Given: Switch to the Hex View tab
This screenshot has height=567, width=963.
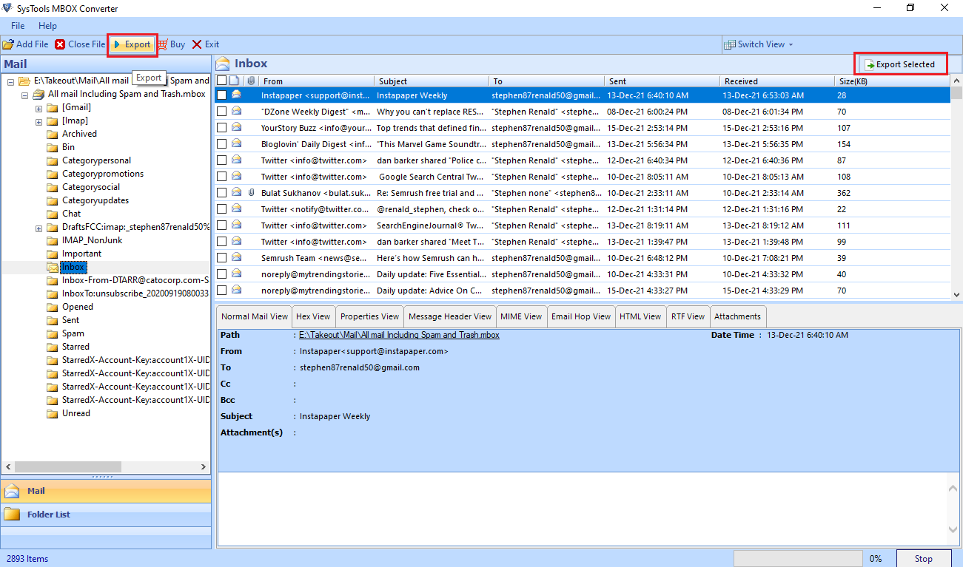Looking at the screenshot, I should pyautogui.click(x=313, y=316).
